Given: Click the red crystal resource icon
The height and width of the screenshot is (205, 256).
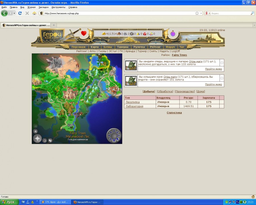Looking at the screenshot, I should click(x=145, y=34).
